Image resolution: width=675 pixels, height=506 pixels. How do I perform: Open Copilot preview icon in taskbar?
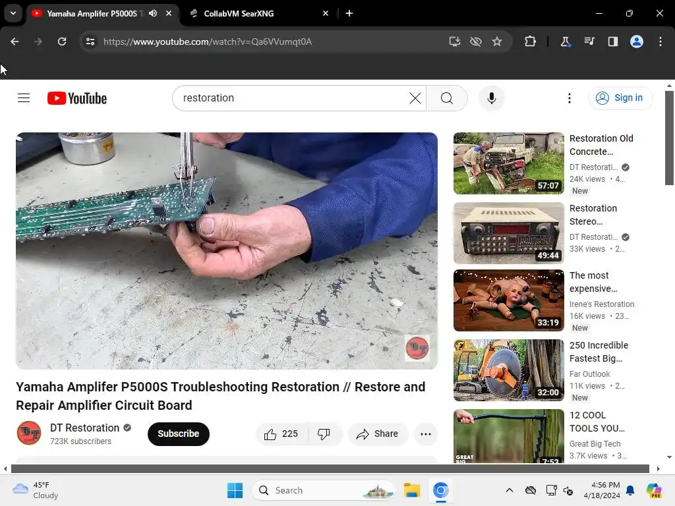(653, 490)
